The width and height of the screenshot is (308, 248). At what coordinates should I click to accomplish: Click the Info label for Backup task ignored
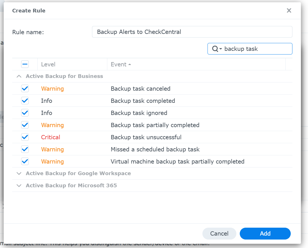coord(46,113)
